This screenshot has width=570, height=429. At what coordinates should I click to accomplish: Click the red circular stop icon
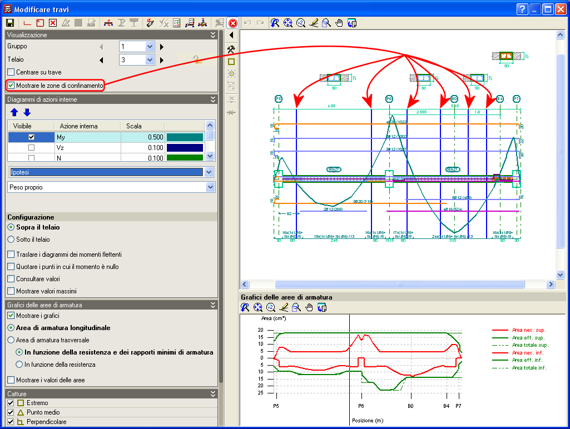click(232, 23)
